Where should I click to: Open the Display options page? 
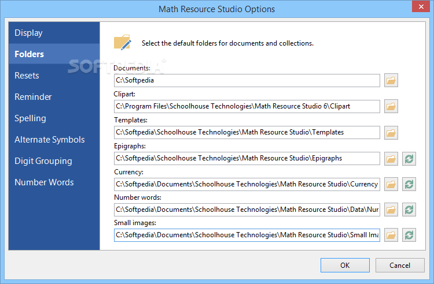pyautogui.click(x=54, y=33)
